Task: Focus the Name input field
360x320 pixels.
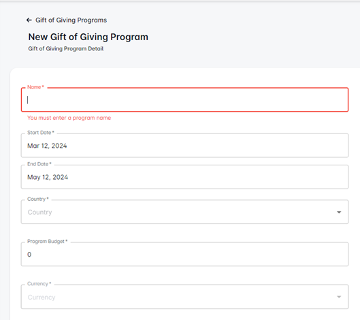Action: pyautogui.click(x=184, y=99)
